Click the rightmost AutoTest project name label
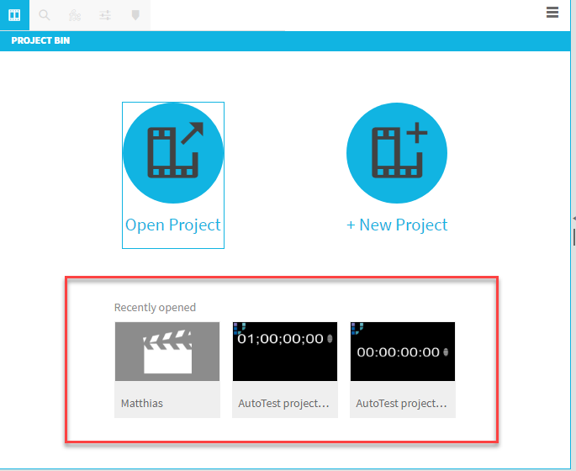Image resolution: width=576 pixels, height=471 pixels. pos(402,403)
